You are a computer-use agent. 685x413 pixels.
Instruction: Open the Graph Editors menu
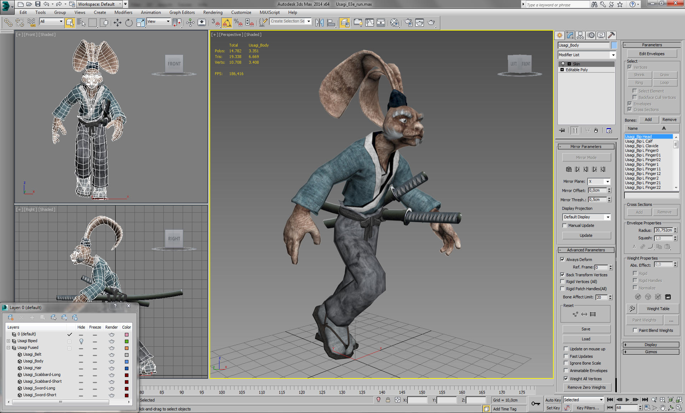point(182,12)
